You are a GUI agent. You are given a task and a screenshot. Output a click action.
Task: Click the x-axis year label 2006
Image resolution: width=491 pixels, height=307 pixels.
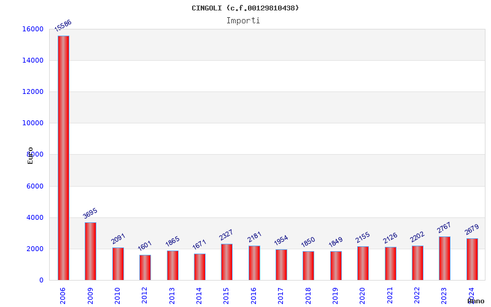tap(63, 296)
